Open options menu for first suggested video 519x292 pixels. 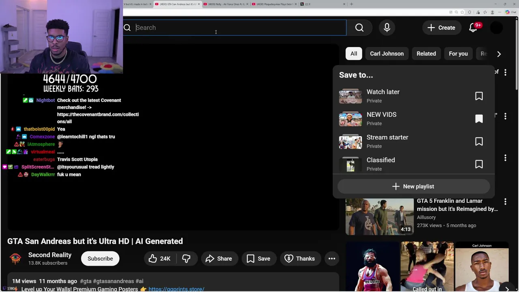coord(505,73)
